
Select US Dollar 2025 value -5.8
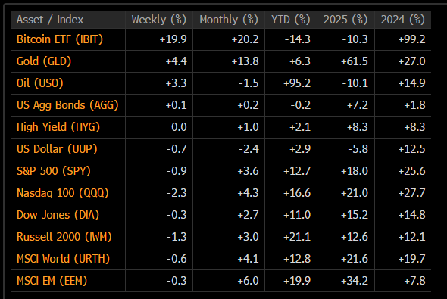[358, 149]
